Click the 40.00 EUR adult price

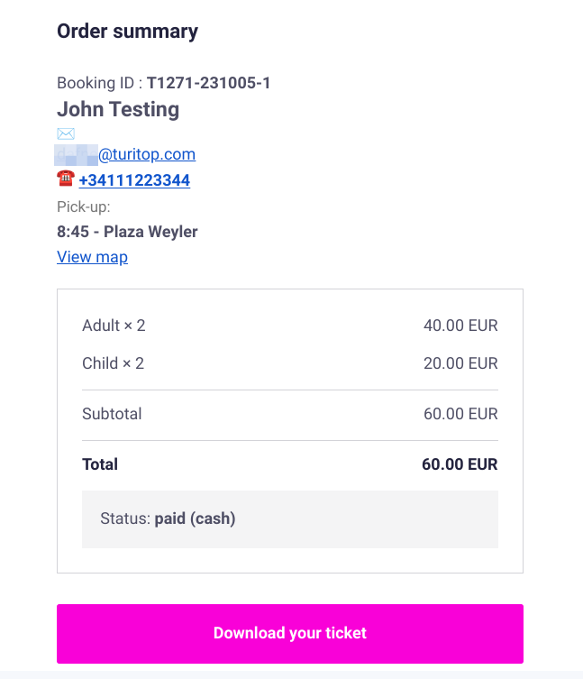[460, 326]
